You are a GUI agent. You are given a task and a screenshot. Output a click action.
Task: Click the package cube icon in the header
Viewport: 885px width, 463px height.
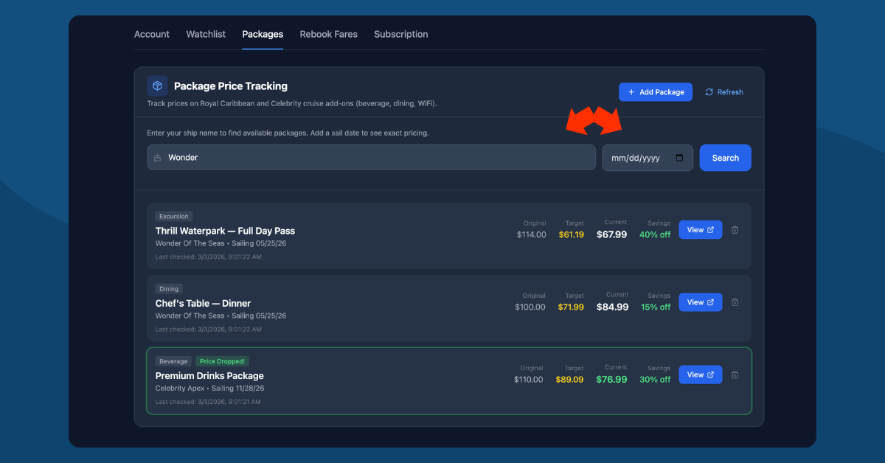point(157,86)
